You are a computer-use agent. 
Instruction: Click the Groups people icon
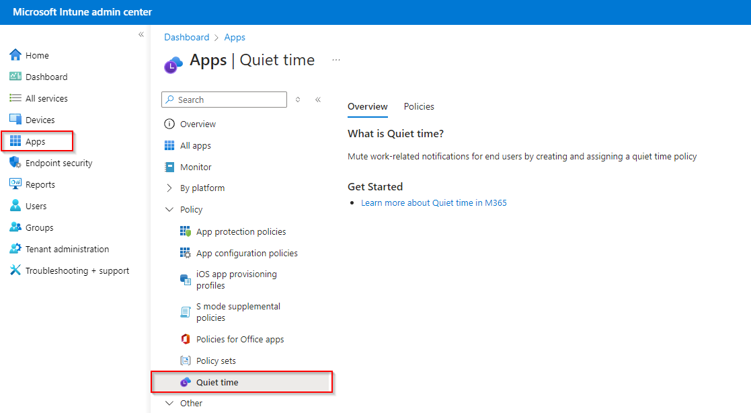(x=15, y=227)
